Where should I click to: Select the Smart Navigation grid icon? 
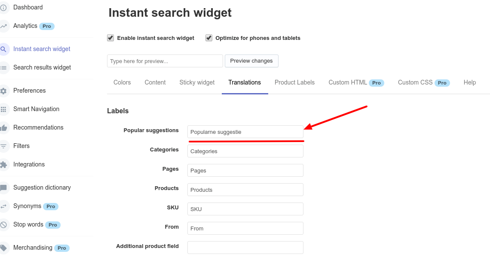[4, 109]
